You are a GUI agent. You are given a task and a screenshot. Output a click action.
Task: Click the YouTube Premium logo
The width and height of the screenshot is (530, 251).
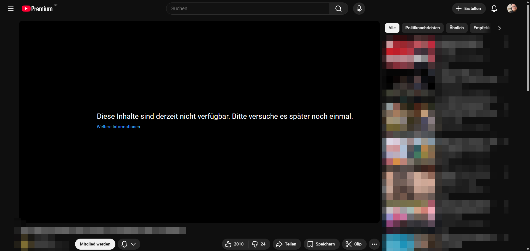37,9
